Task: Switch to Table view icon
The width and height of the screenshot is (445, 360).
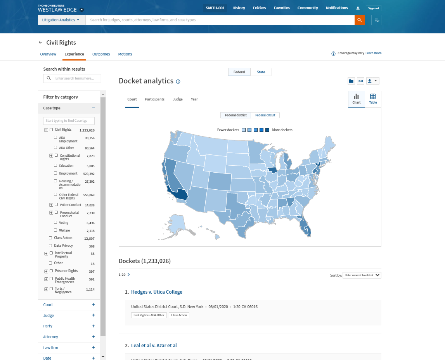Action: tap(372, 99)
